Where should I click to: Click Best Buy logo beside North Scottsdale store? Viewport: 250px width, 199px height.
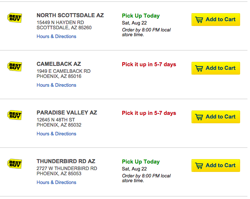15,18
